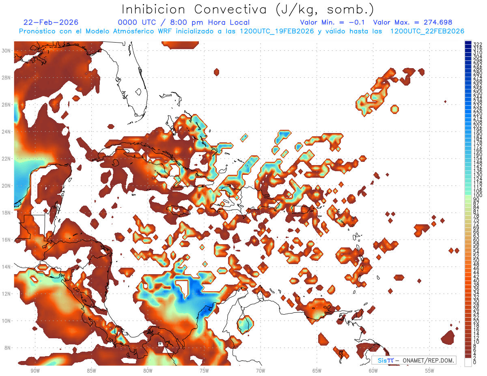Click the "30N" latitude label

(7, 50)
